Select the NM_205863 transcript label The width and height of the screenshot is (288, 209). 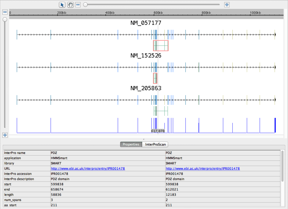tap(146, 88)
